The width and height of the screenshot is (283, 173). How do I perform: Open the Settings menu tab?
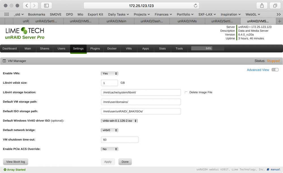[x=78, y=48]
